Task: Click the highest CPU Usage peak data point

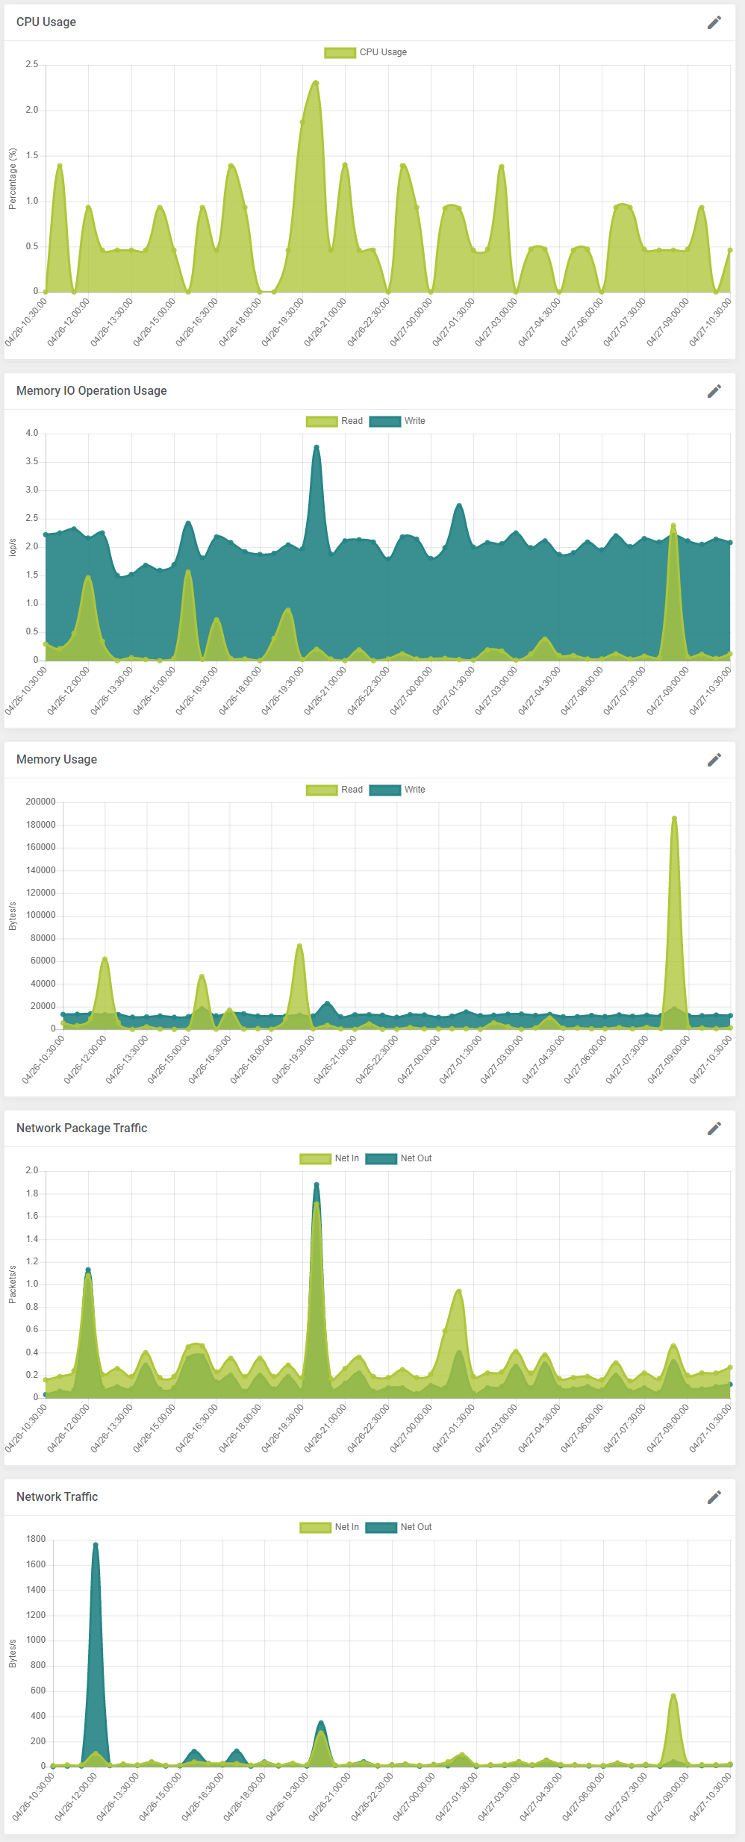Action: click(316, 83)
